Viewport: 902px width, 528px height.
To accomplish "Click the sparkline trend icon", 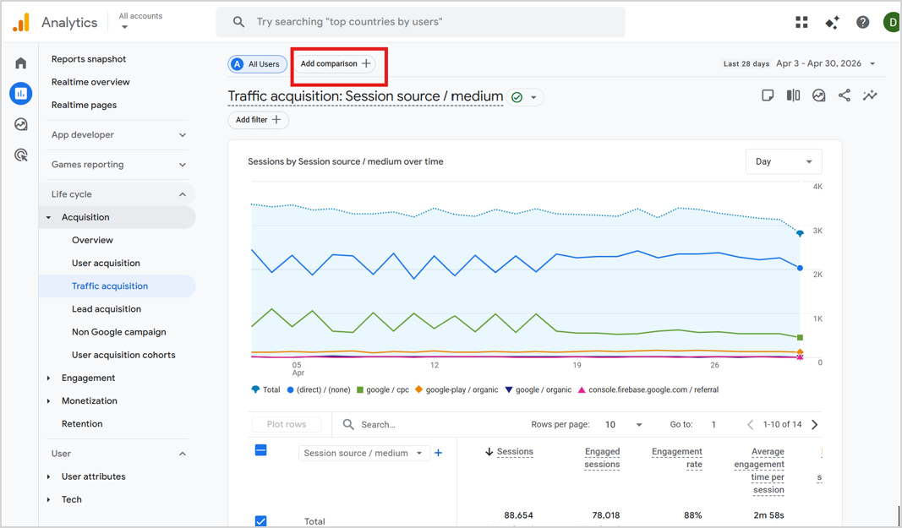I will (x=870, y=95).
